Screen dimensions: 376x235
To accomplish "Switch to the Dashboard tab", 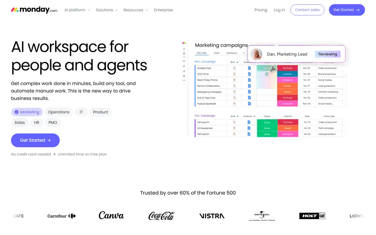I will [x=232, y=53].
